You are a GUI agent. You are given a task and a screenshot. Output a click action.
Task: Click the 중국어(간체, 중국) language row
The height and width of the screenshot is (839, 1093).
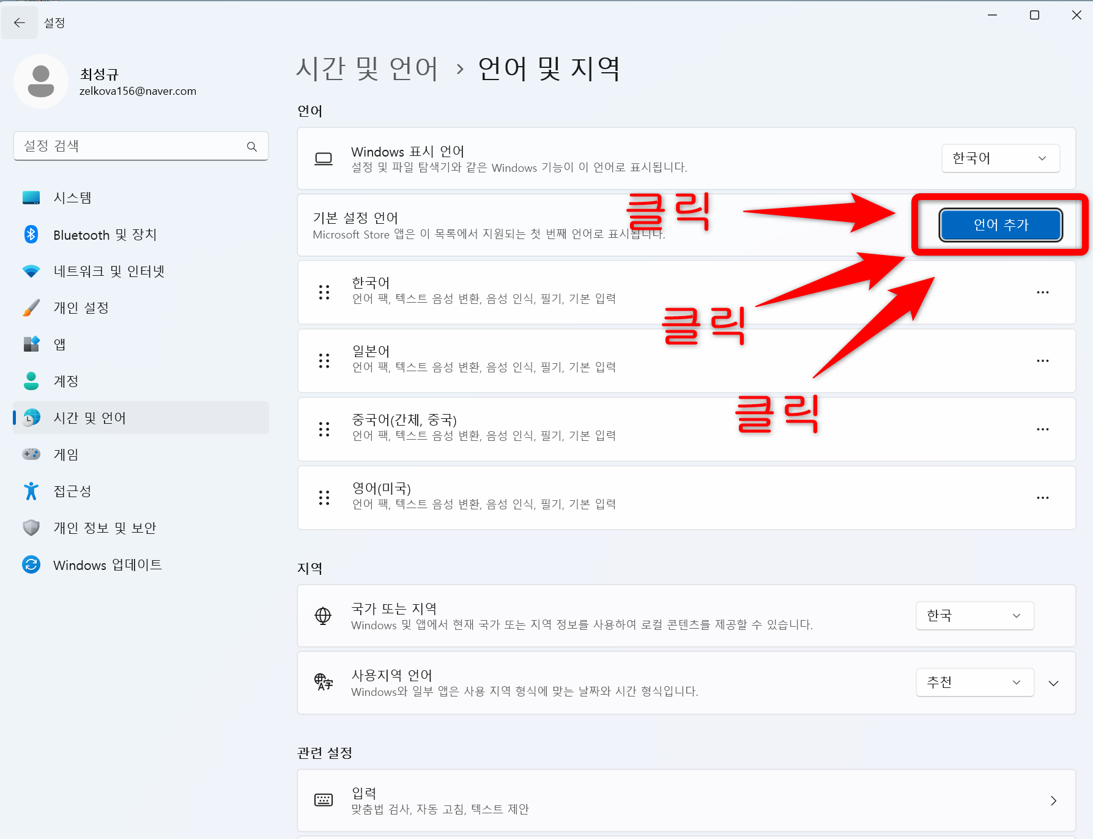click(686, 429)
